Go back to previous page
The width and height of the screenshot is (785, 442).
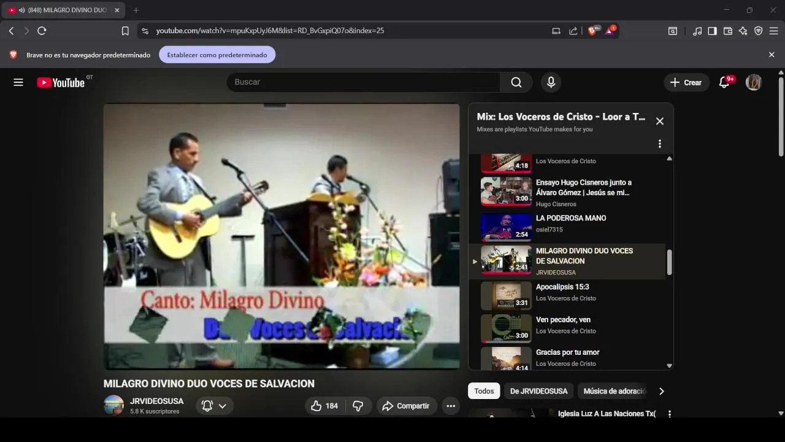[11, 31]
